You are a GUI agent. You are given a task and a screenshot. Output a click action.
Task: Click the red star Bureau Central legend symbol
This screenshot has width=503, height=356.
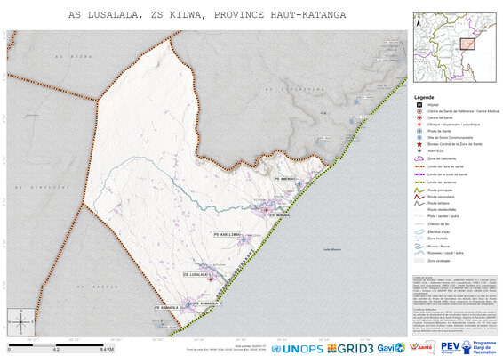coord(419,144)
